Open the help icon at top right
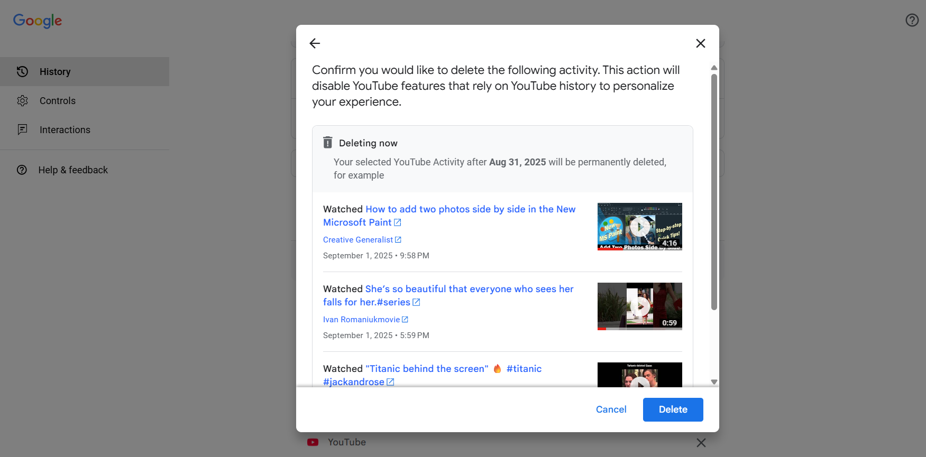926x457 pixels. (x=912, y=20)
